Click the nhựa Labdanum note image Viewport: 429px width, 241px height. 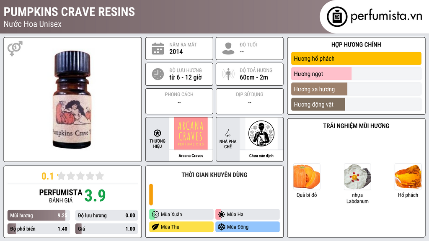(357, 177)
